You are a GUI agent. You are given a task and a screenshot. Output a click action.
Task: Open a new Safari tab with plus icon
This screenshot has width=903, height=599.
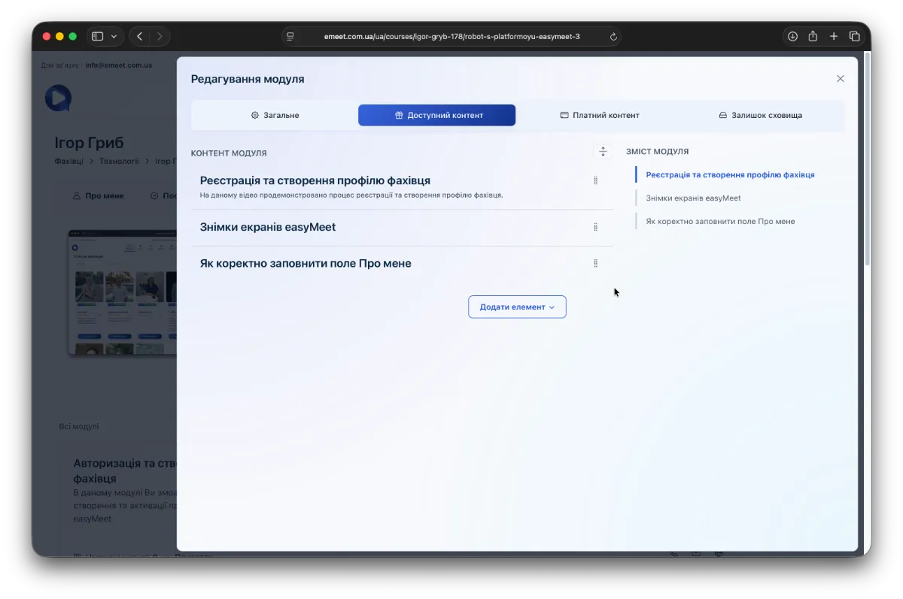pos(834,36)
